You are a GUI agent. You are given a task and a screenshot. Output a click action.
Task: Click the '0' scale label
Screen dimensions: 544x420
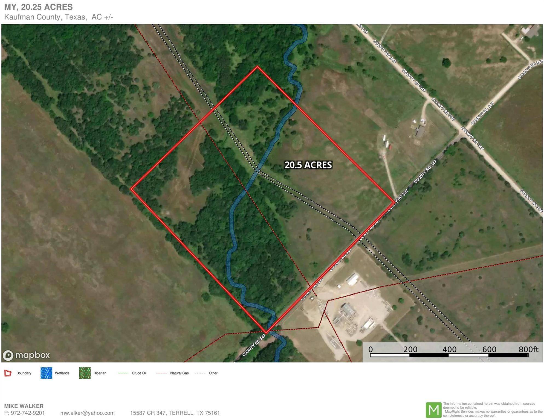tap(371, 349)
